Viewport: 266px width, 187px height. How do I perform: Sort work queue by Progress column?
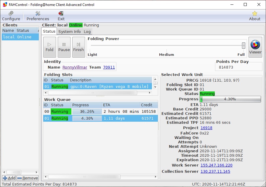pyautogui.click(x=87, y=105)
